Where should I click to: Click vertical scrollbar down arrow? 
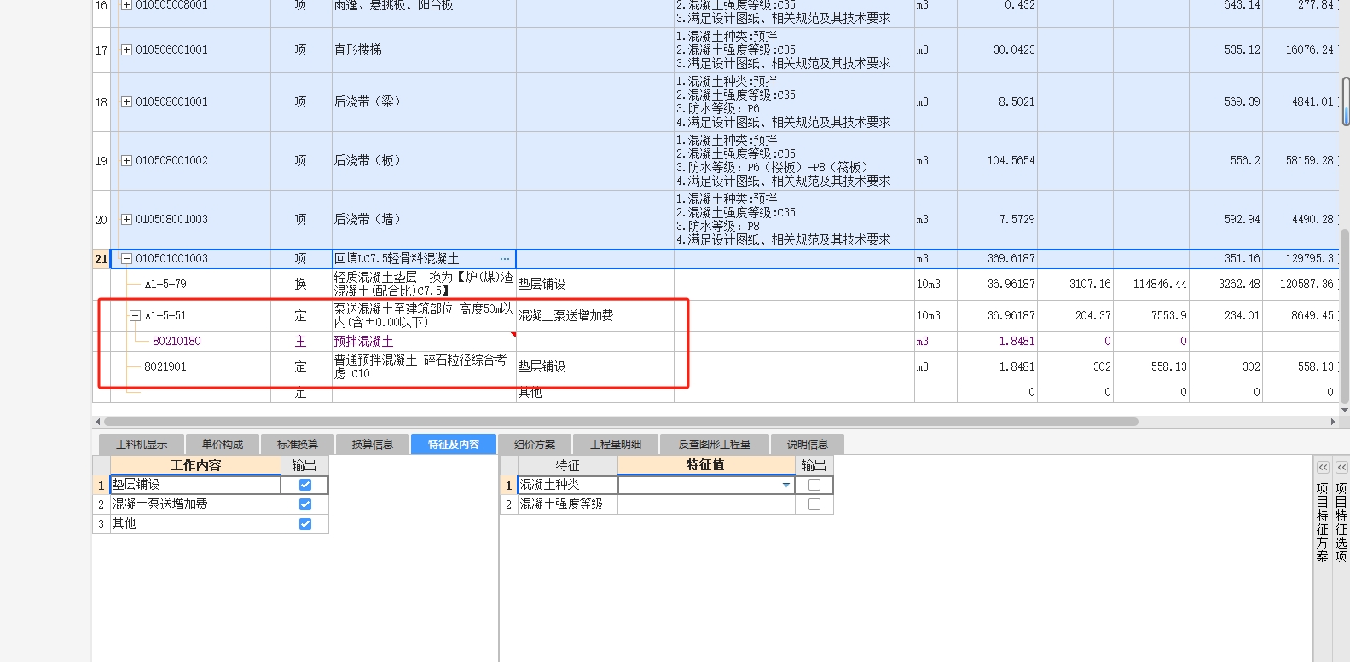point(1346,410)
